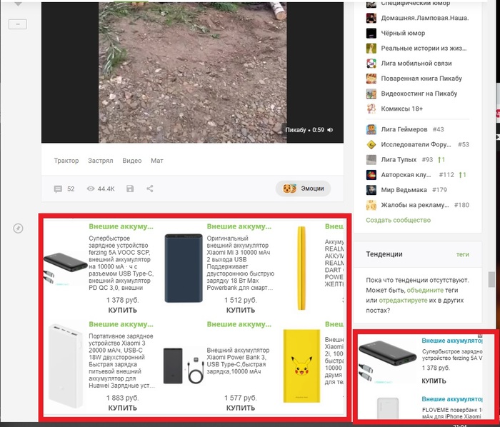Save the post with the floppy disk icon
The image size is (500, 427).
point(130,189)
